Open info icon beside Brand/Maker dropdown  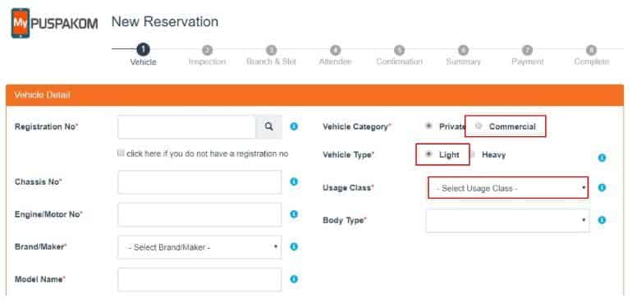pyautogui.click(x=294, y=246)
